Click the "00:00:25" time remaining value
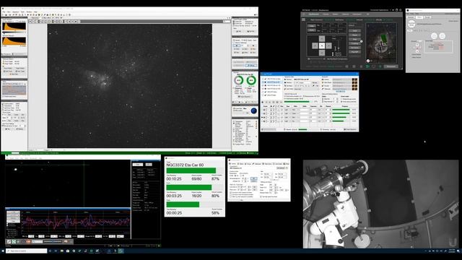 coord(174,213)
